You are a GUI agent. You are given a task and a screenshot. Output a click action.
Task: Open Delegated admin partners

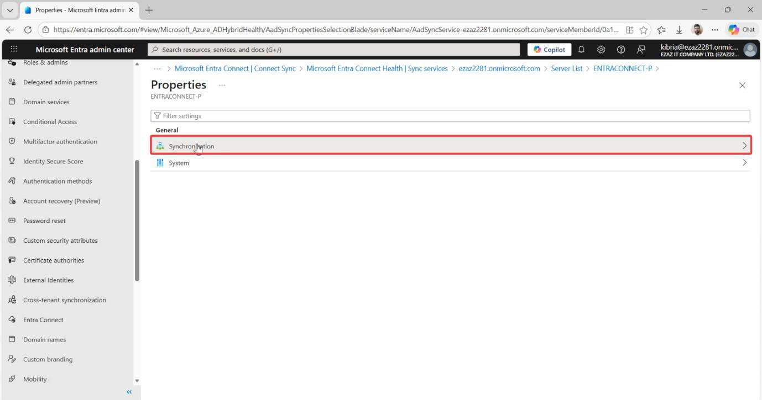click(x=60, y=82)
